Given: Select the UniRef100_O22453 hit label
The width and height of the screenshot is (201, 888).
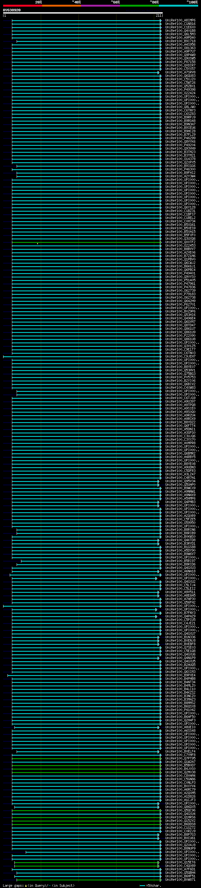Looking at the screenshot, I should 180,246.
